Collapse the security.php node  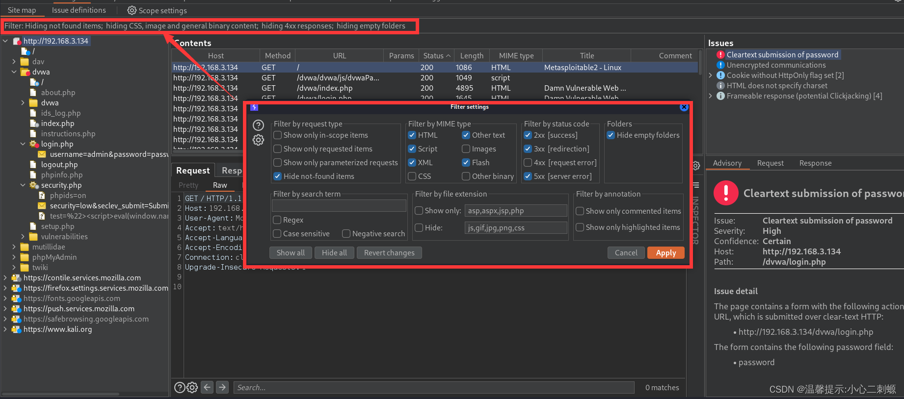click(23, 185)
